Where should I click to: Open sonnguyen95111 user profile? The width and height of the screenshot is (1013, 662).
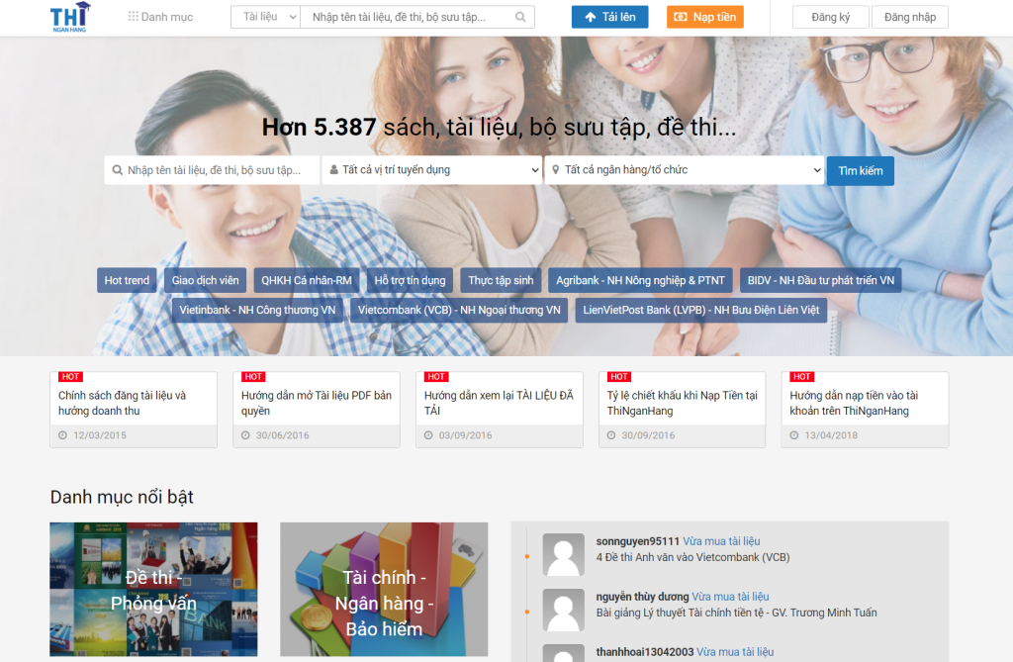(638, 541)
